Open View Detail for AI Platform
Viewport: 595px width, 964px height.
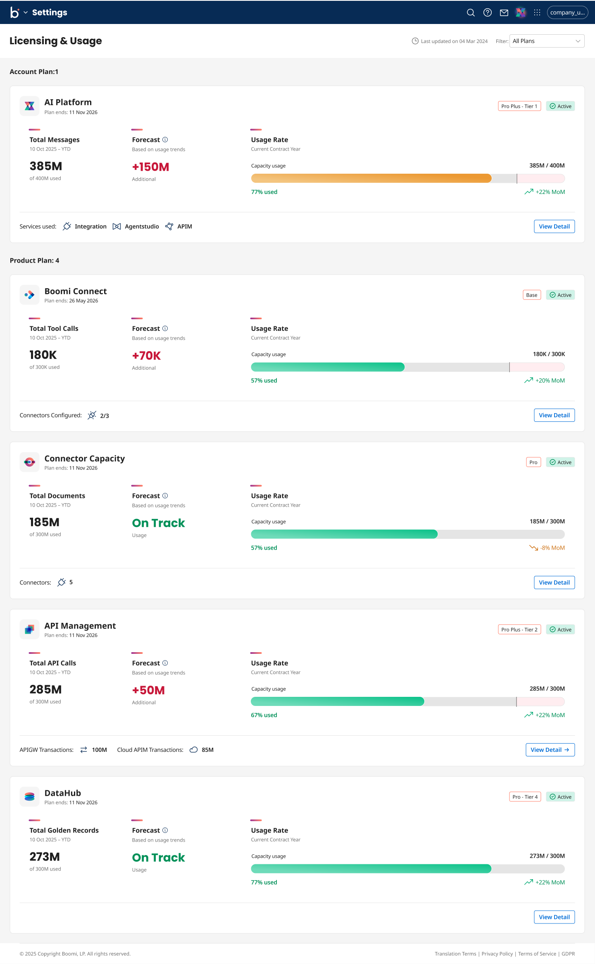click(x=554, y=226)
